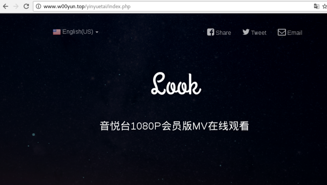
Task: Bookmark this page with the star icon
Action: (x=325, y=6)
